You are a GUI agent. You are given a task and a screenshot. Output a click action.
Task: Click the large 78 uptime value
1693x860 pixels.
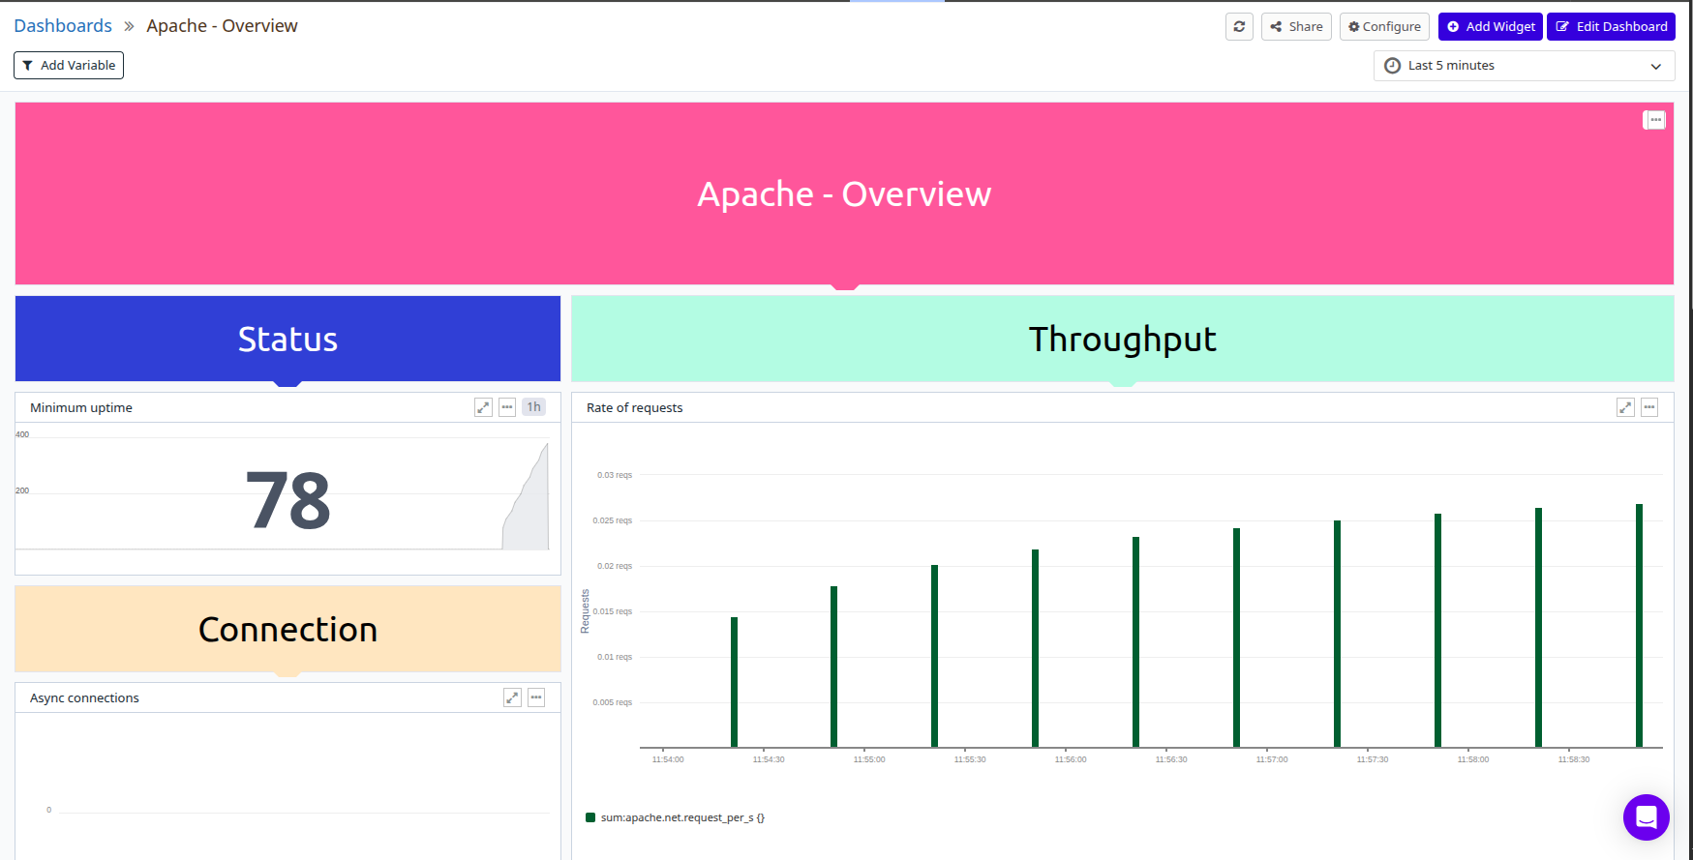point(287,501)
